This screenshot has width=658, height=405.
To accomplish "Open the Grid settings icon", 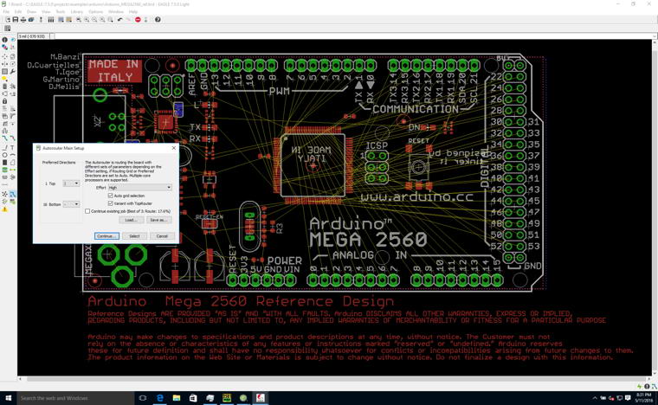I will [x=7, y=28].
